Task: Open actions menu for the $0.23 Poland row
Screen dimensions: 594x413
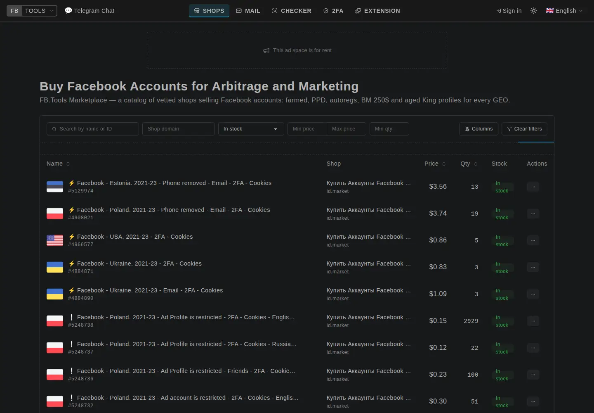Action: click(x=533, y=375)
